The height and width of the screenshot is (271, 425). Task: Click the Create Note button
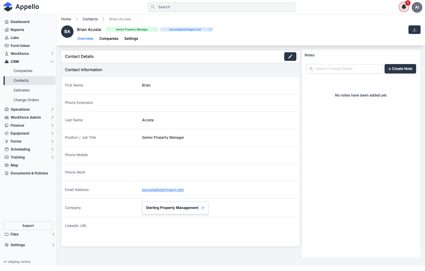[400, 69]
